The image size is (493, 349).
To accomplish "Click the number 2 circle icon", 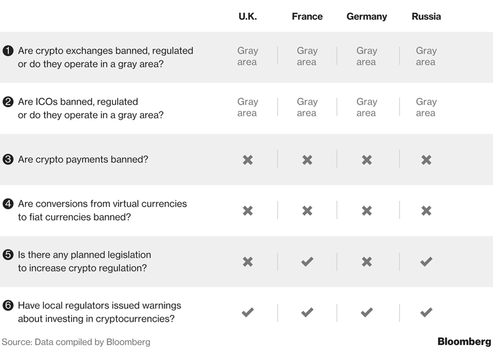I will [x=8, y=102].
